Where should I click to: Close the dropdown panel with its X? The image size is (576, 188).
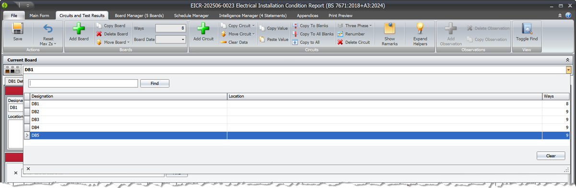point(28,169)
